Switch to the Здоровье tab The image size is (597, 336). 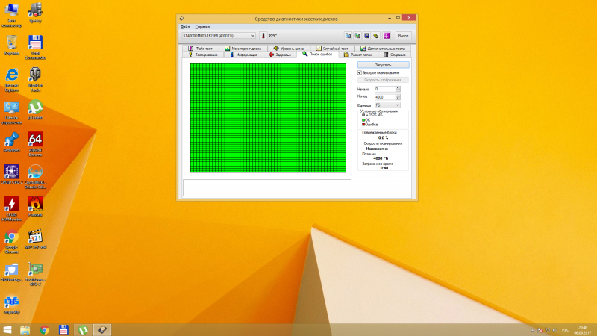tap(280, 55)
